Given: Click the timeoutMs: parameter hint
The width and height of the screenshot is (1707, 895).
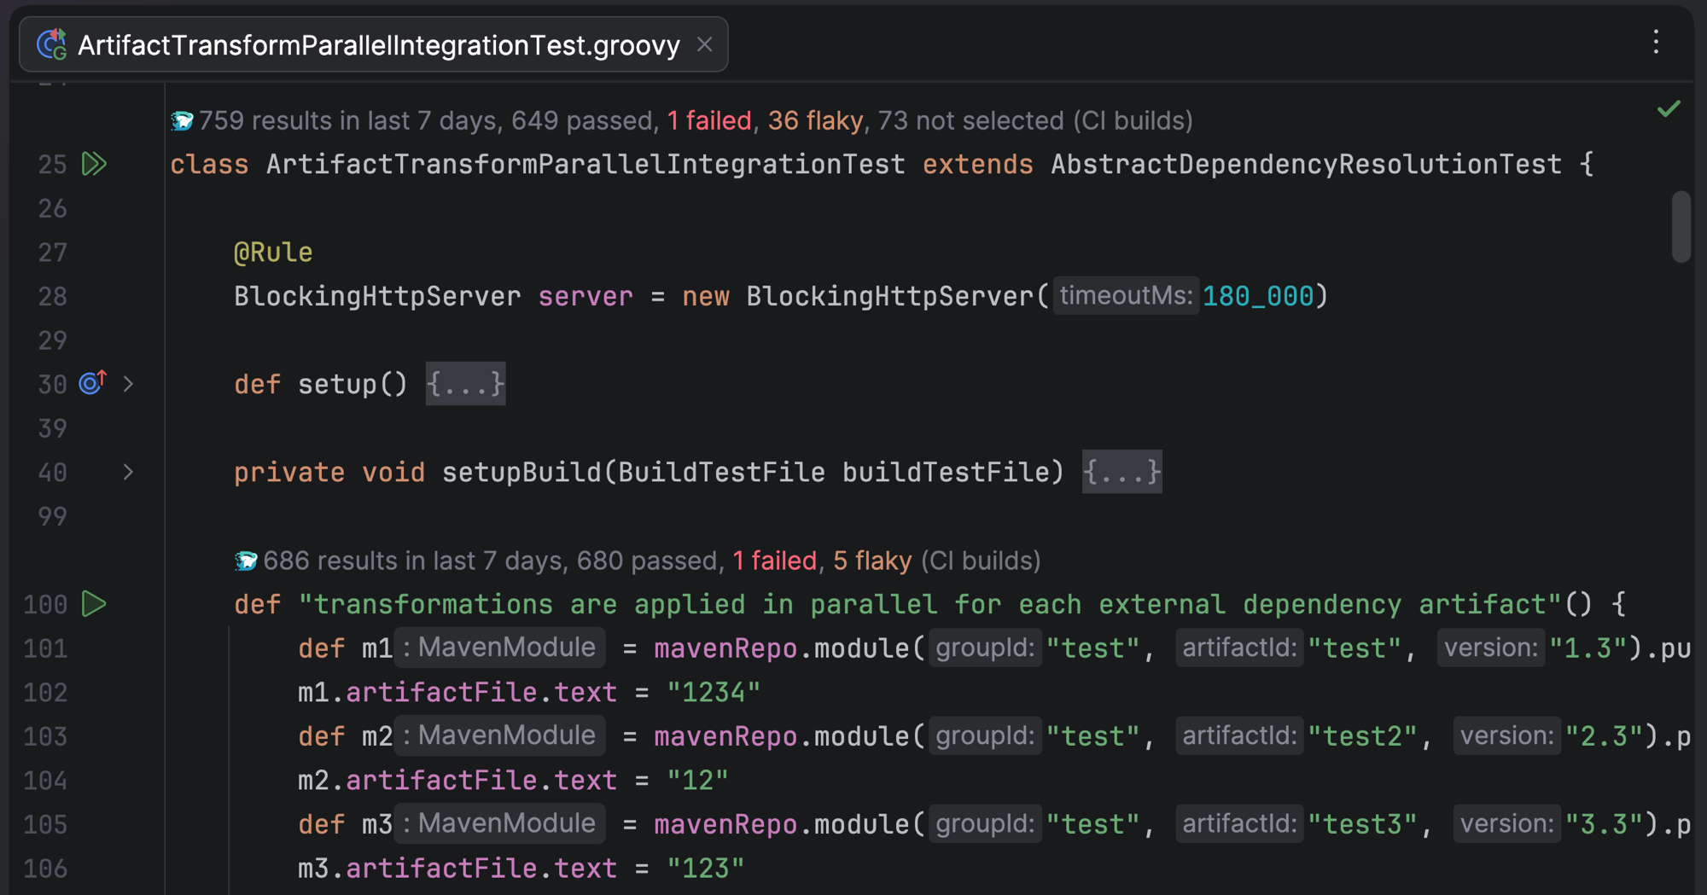Looking at the screenshot, I should (x=1126, y=296).
